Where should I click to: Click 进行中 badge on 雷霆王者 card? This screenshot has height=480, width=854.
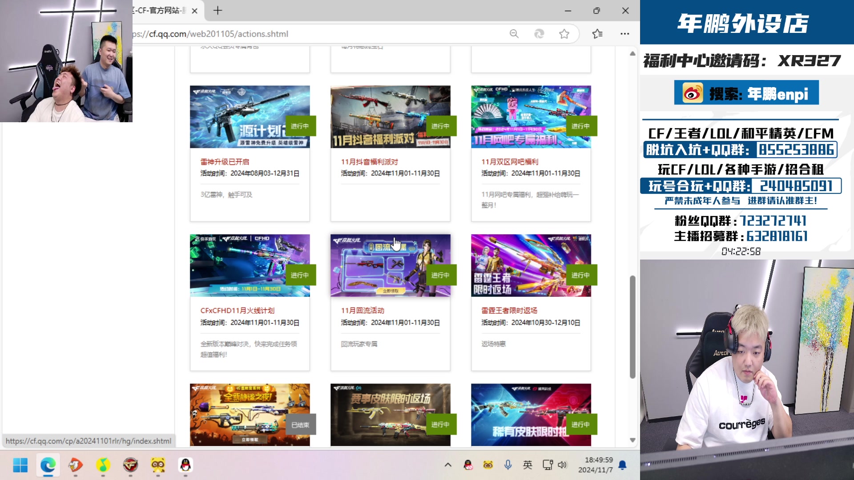click(x=581, y=275)
